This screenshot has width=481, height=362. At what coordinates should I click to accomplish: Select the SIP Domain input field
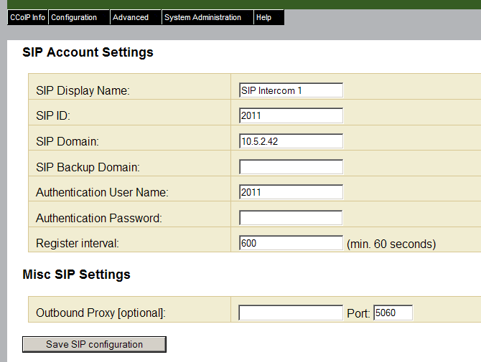pyautogui.click(x=291, y=141)
